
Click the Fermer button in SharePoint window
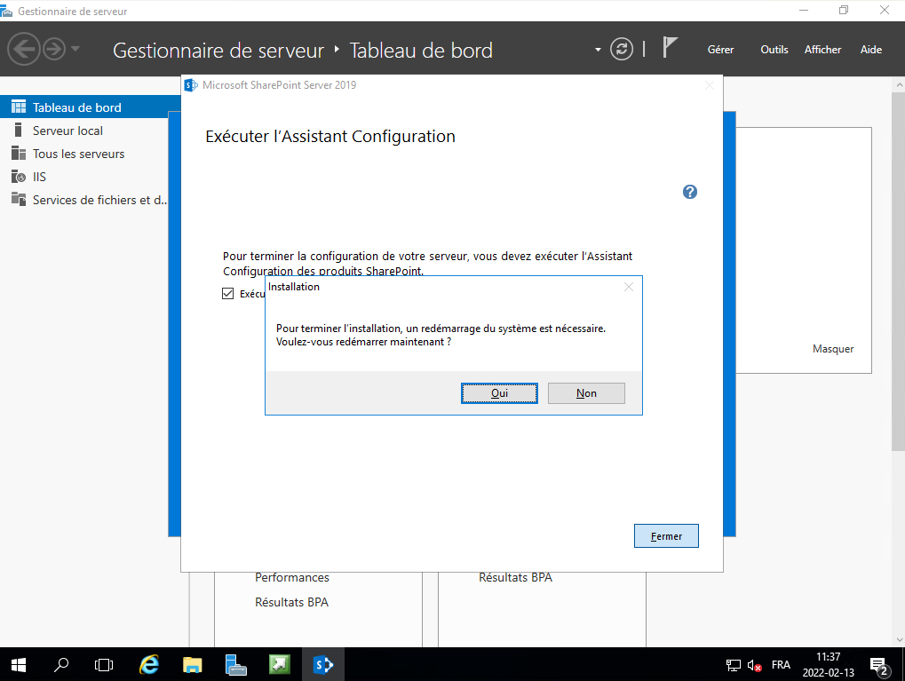pyautogui.click(x=666, y=536)
